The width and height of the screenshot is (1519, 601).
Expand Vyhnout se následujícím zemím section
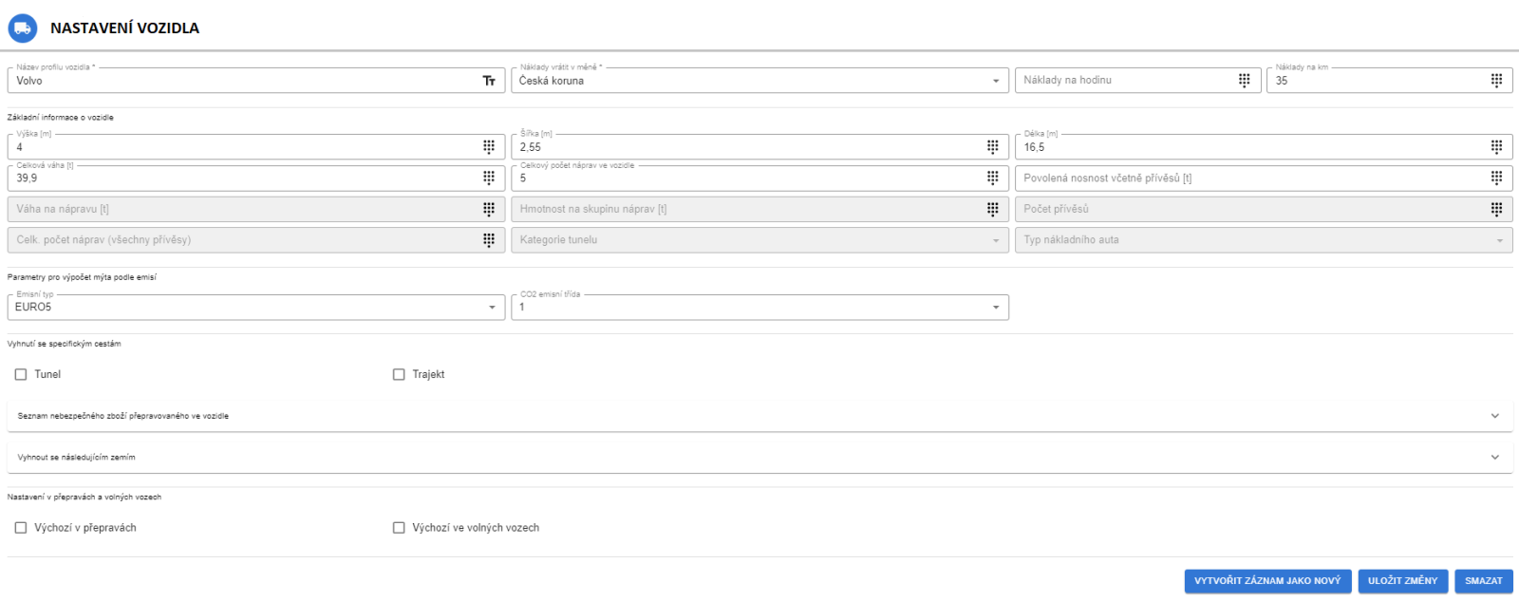[x=759, y=458]
